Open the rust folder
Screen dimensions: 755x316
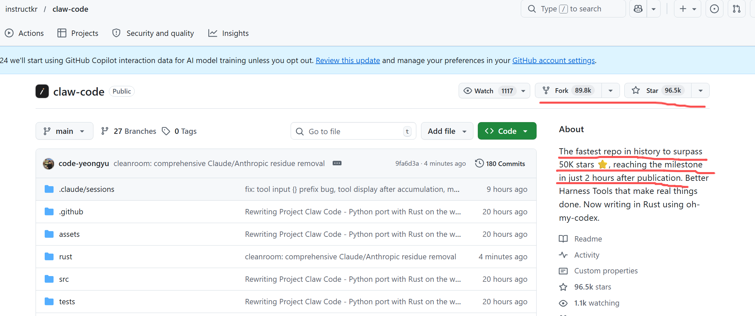(66, 257)
